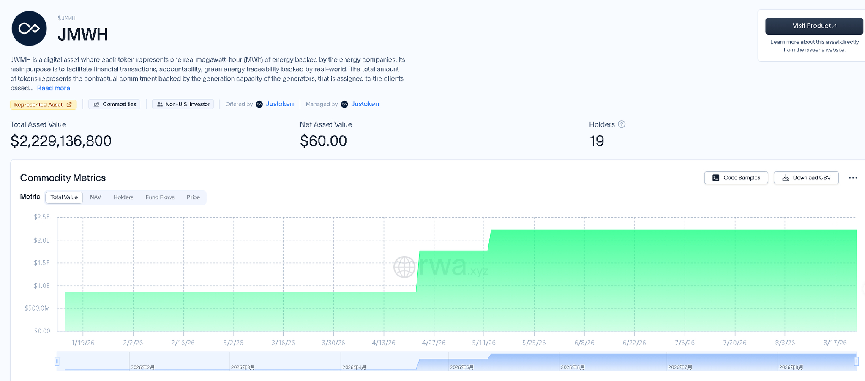Viewport: 865px width, 381px height.
Task: Click the JMWH title heading
Action: tap(83, 35)
